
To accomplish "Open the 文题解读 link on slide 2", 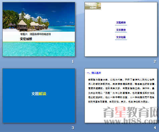I will point(121,23).
